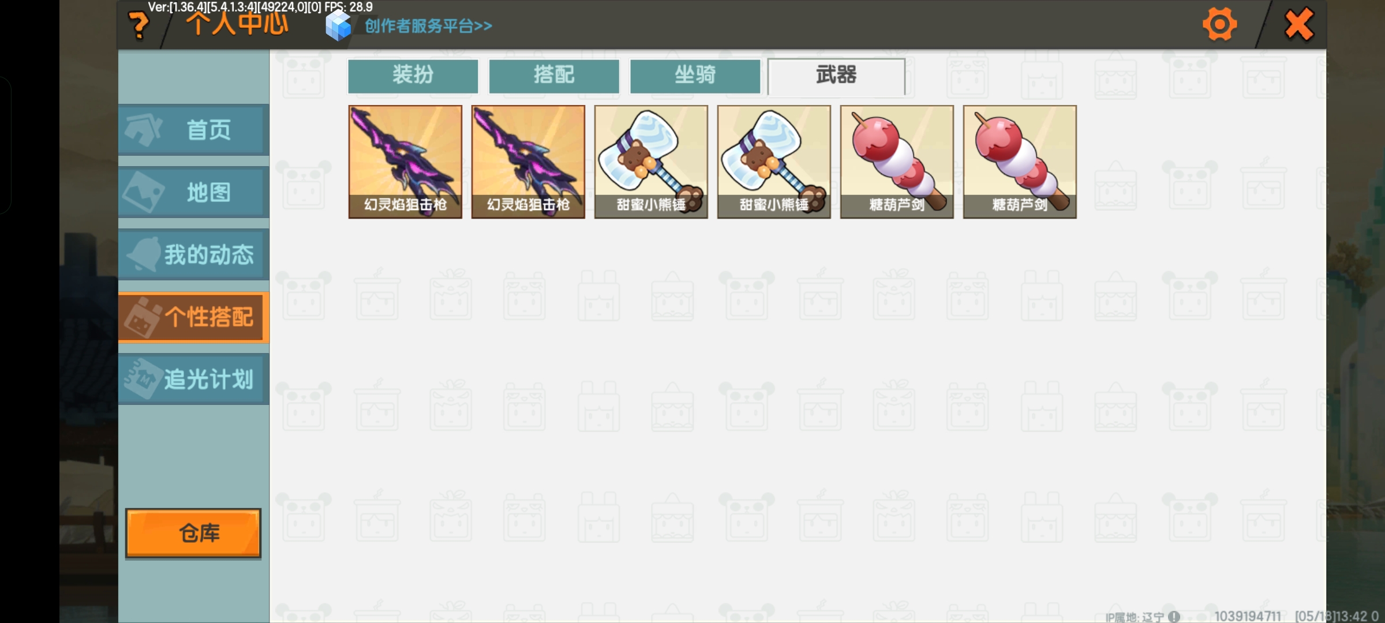Open the orange question mark help icon
The image size is (1385, 623).
(138, 26)
